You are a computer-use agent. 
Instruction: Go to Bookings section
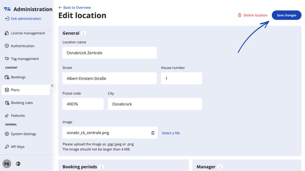pyautogui.click(x=25, y=77)
